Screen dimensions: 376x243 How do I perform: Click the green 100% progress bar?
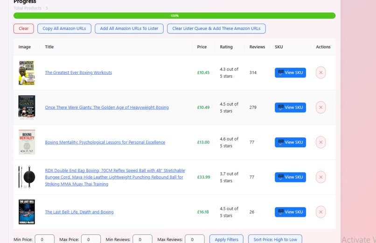[x=174, y=15]
